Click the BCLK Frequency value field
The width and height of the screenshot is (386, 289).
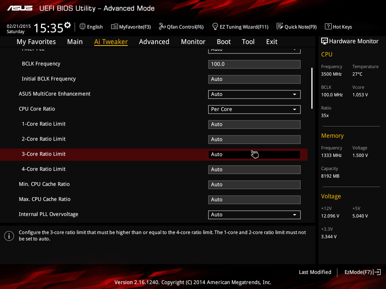click(x=254, y=64)
